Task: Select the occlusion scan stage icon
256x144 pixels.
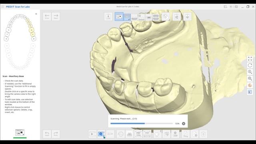Action: (x=148, y=17)
